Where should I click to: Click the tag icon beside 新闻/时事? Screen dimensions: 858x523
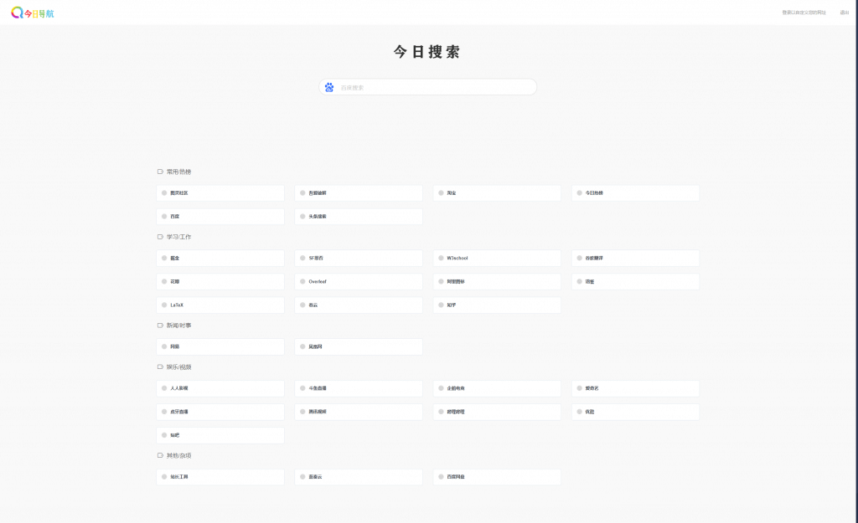[160, 326]
